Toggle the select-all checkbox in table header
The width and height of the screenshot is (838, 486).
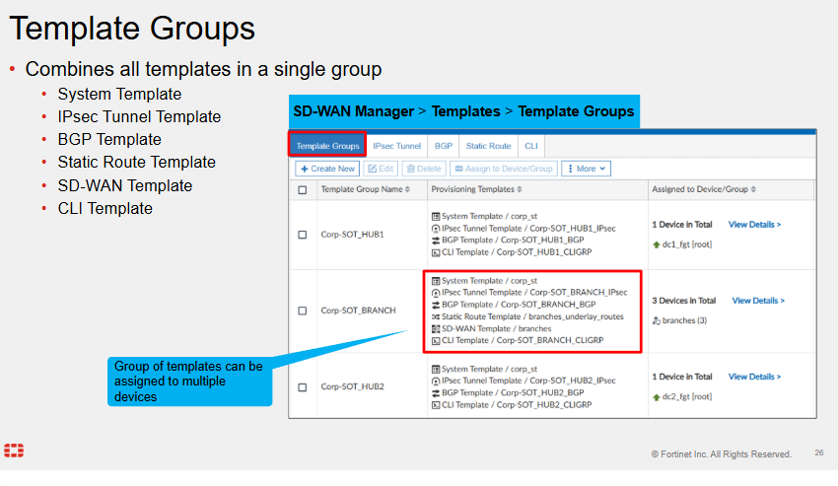pyautogui.click(x=303, y=190)
